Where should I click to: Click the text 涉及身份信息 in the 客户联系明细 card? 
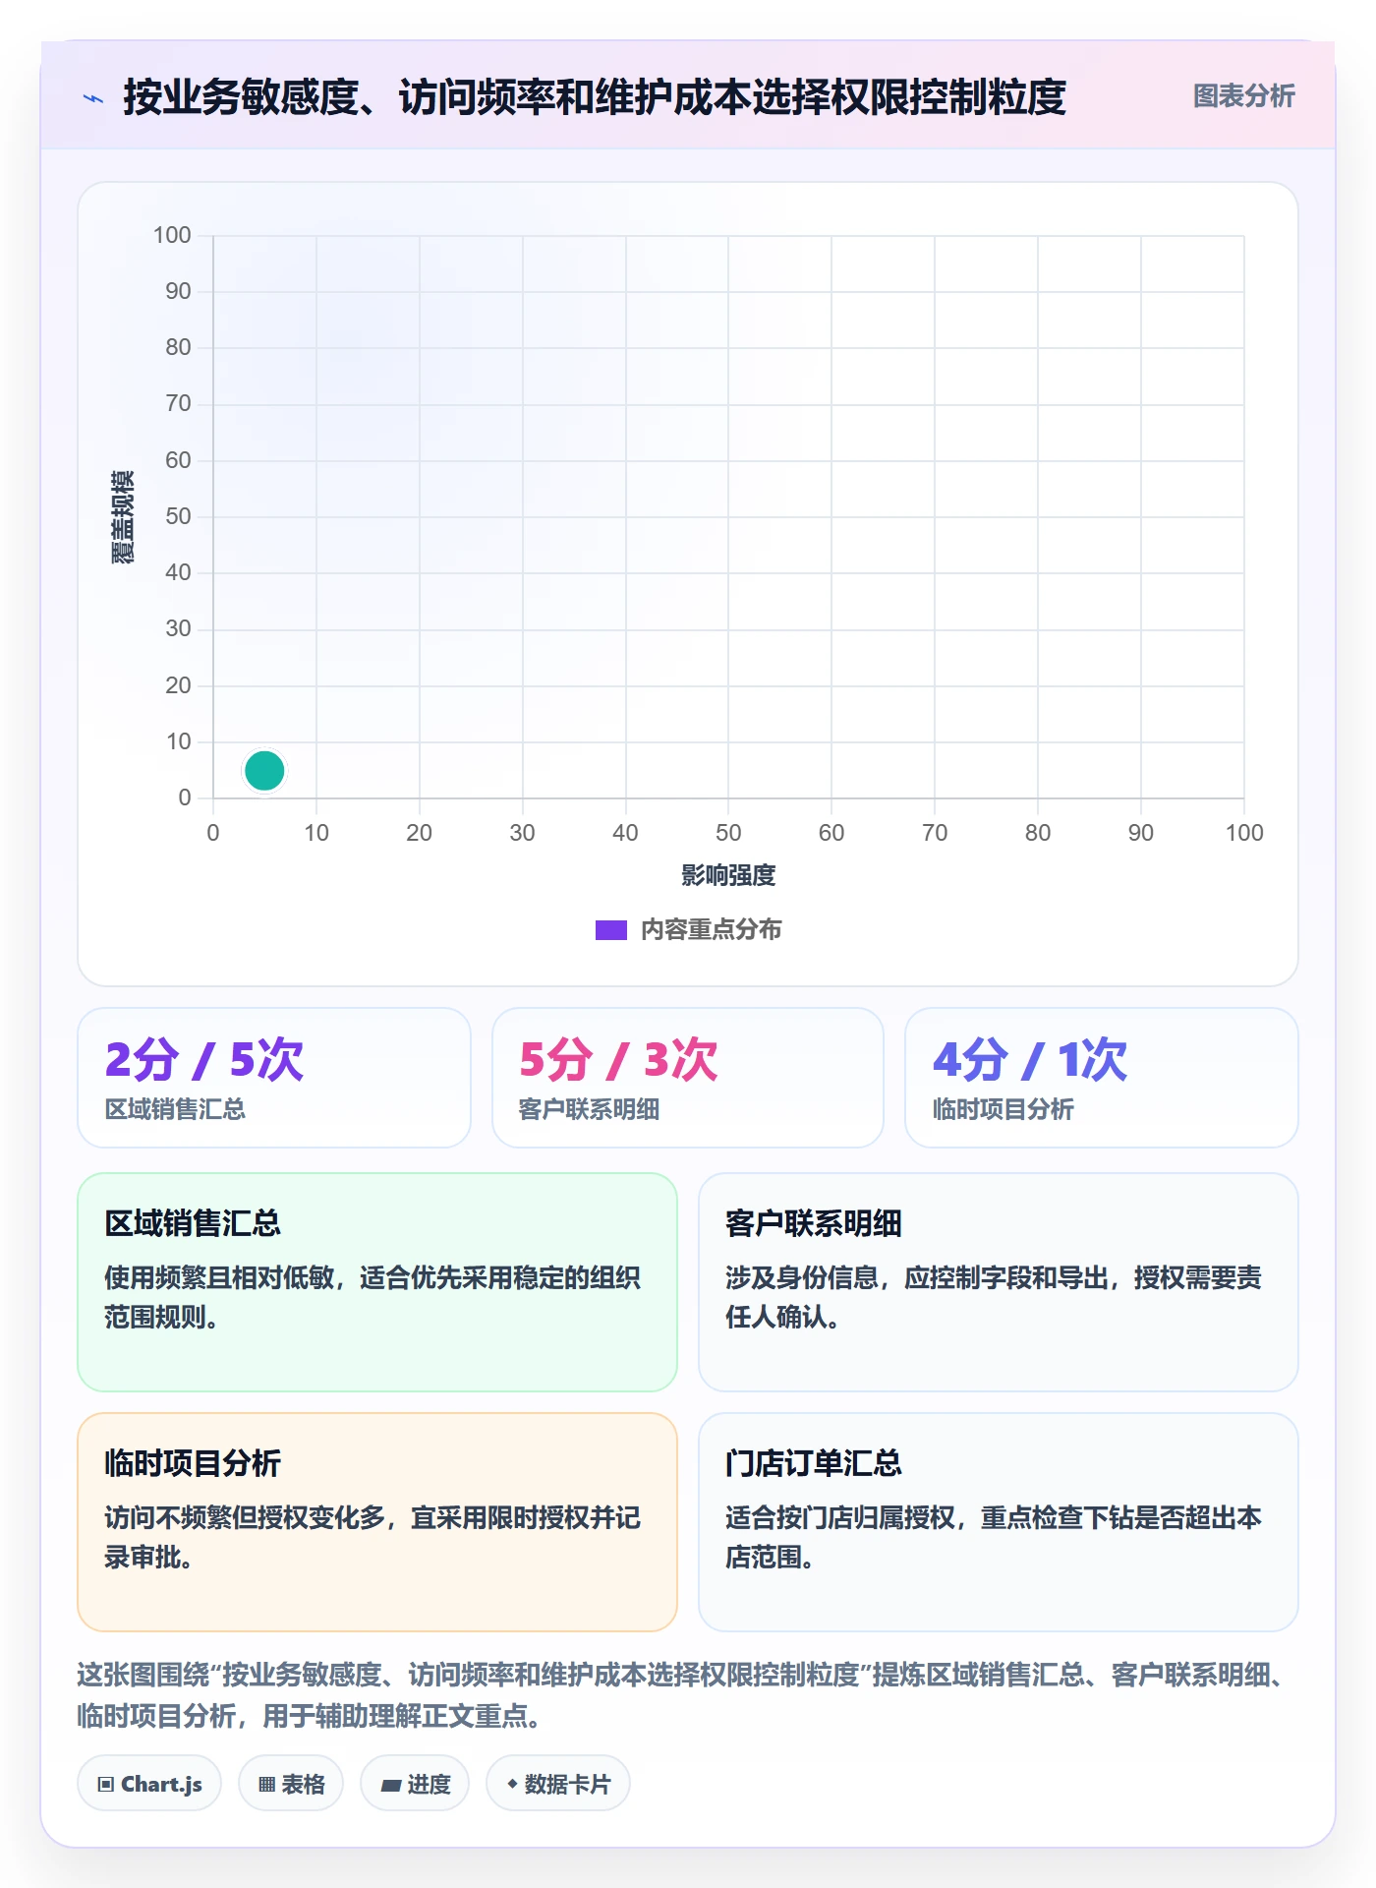tap(802, 1277)
